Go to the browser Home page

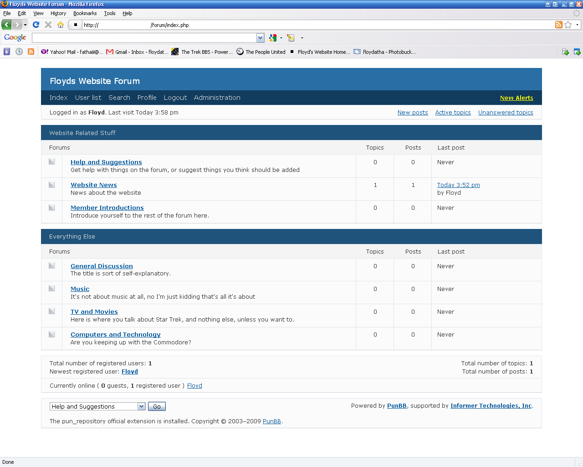pos(60,25)
